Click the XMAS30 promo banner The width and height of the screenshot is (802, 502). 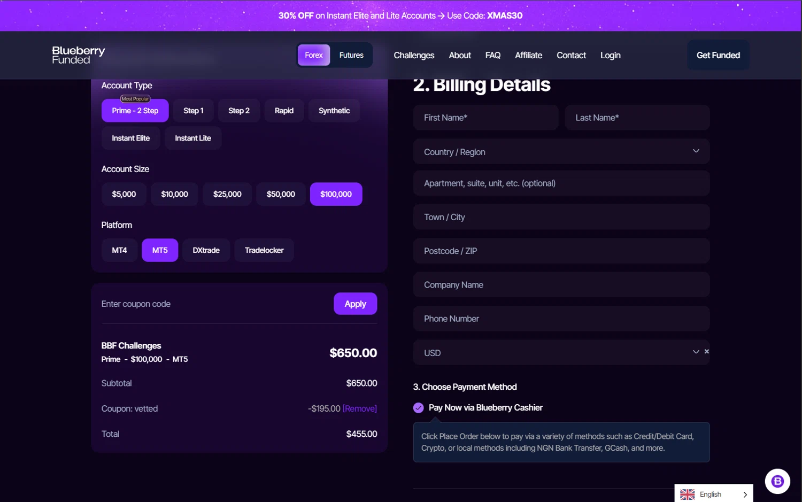[x=400, y=16]
